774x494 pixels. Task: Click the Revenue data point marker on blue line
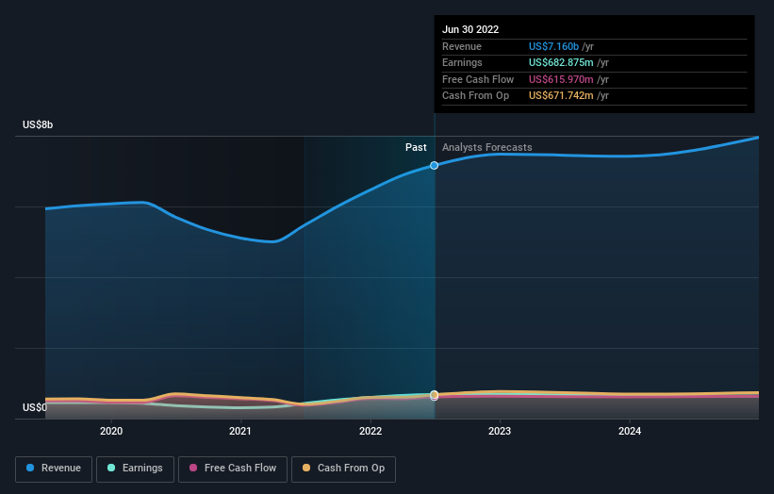(434, 165)
